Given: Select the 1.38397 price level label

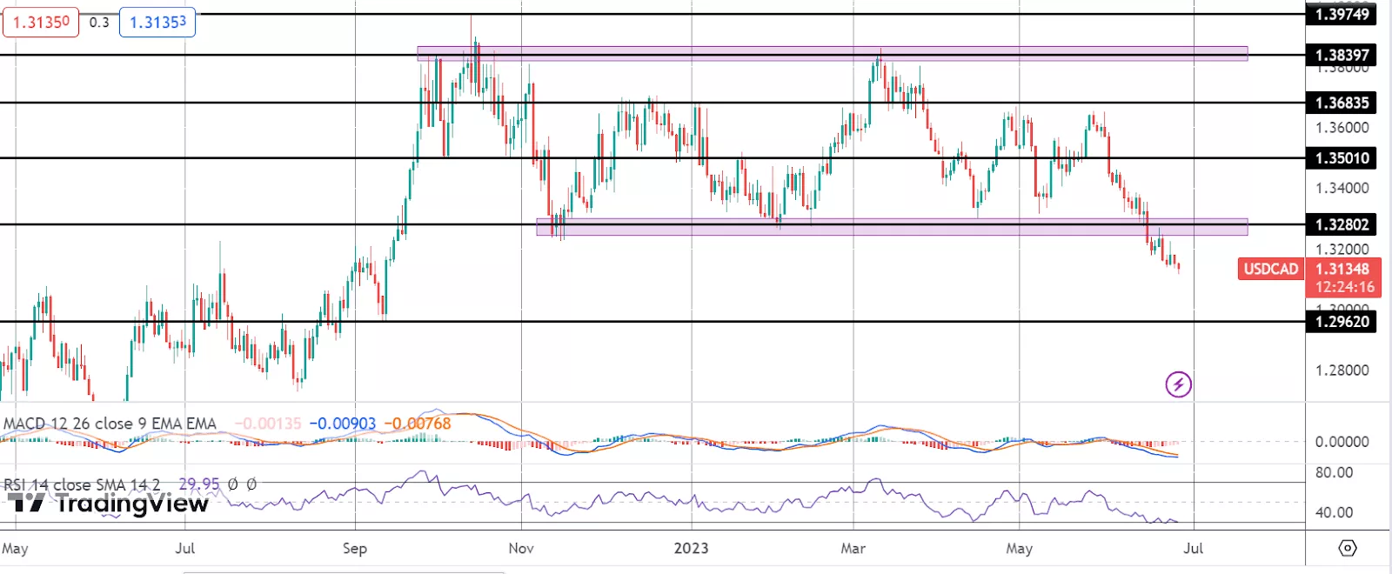Looking at the screenshot, I should click(1342, 55).
